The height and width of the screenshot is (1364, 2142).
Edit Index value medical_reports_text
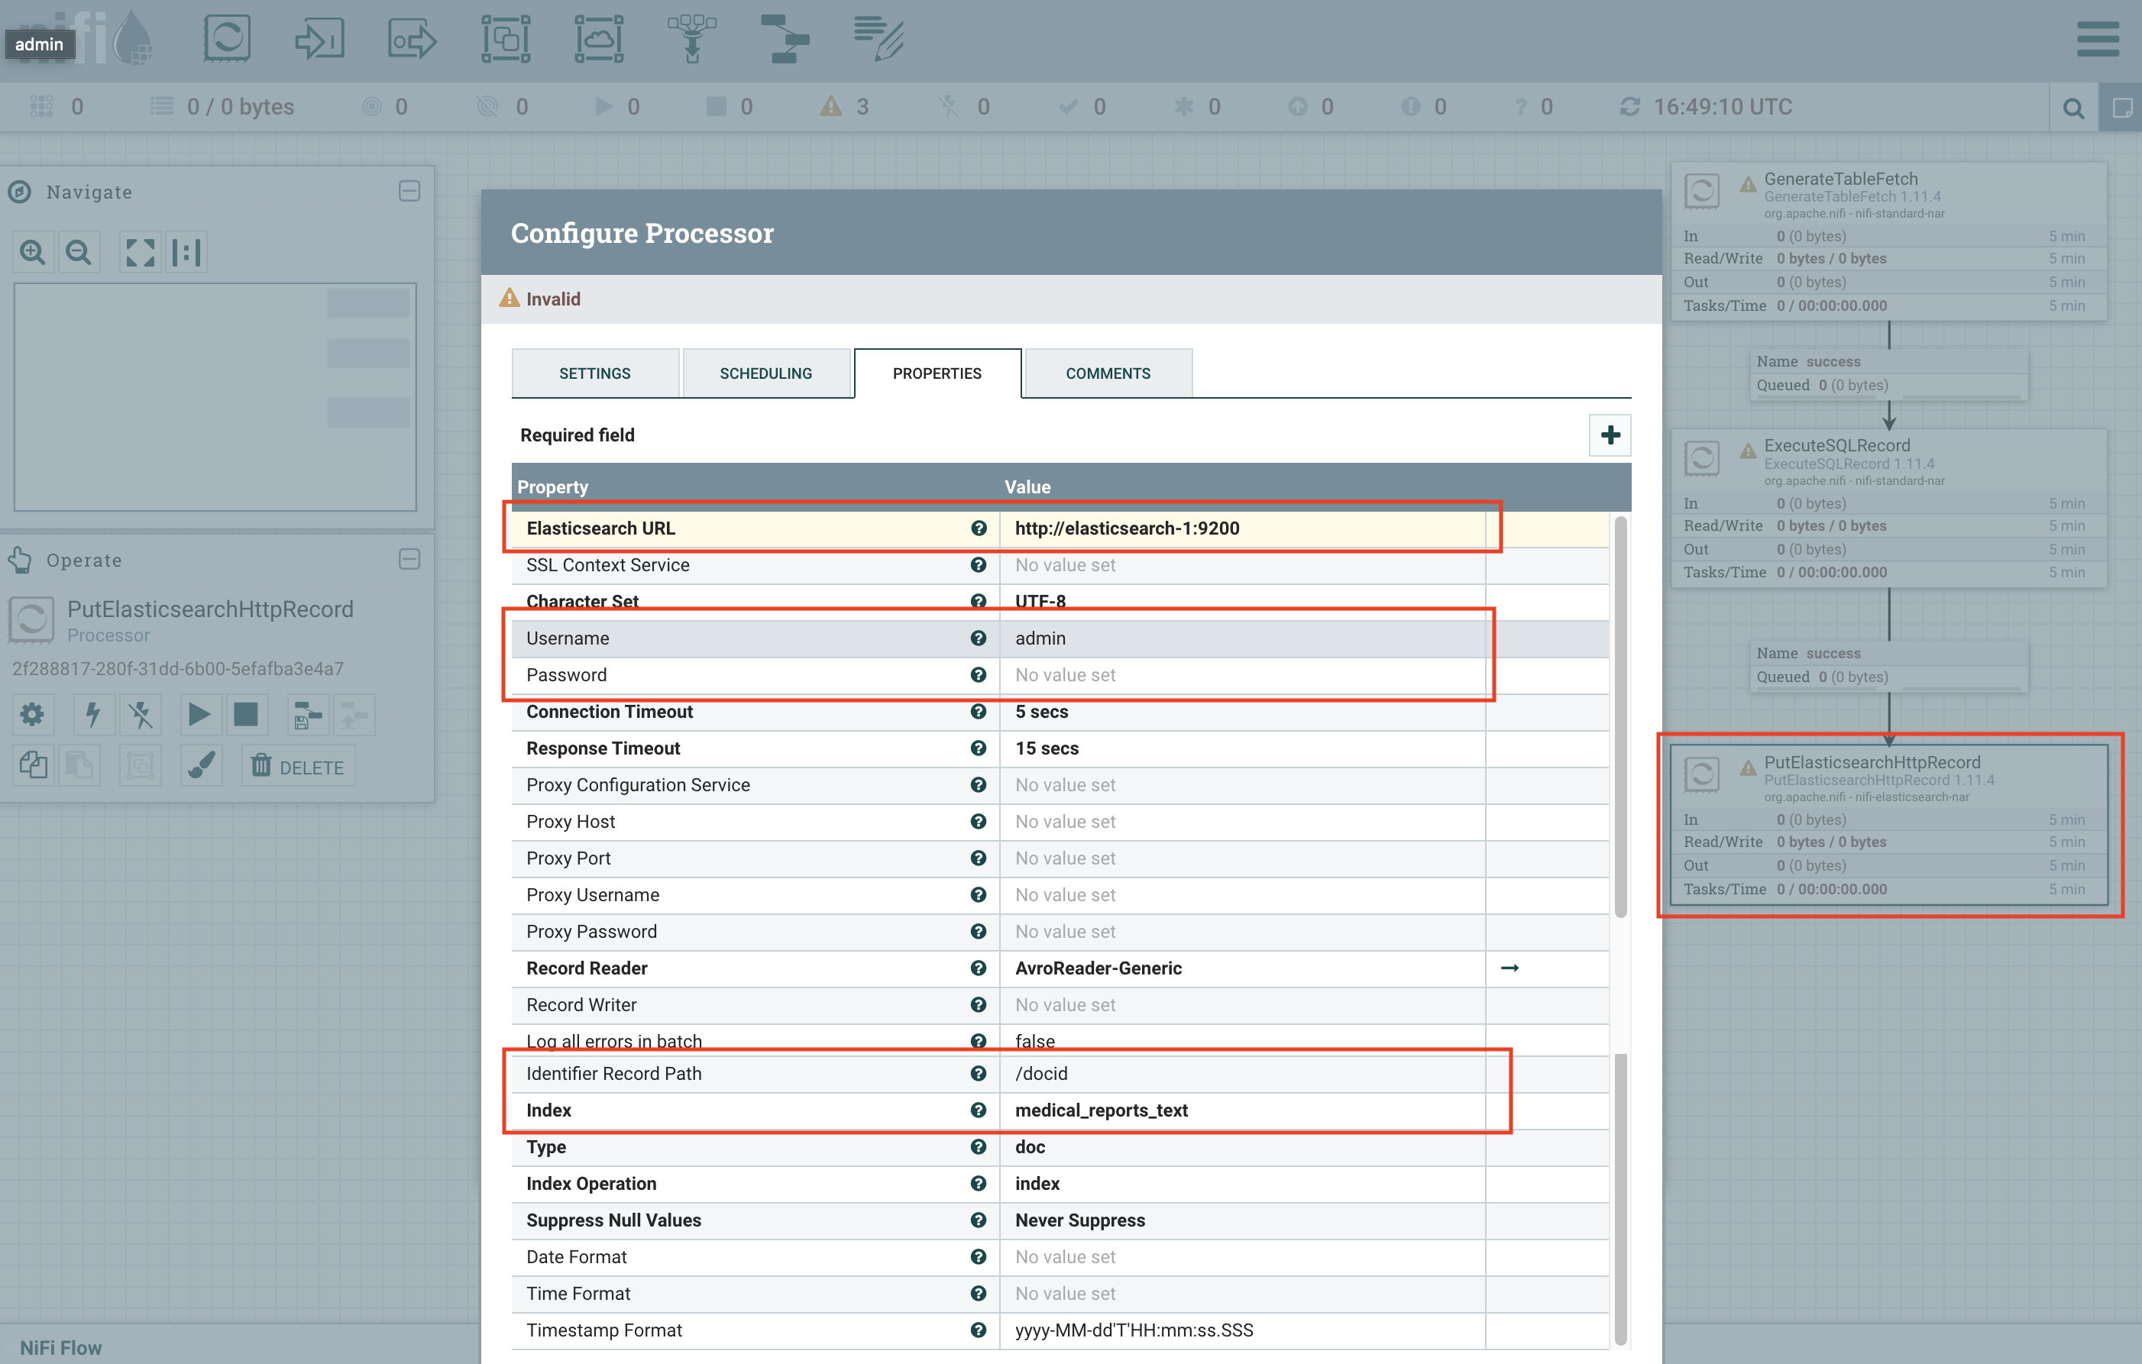pyautogui.click(x=1243, y=1110)
